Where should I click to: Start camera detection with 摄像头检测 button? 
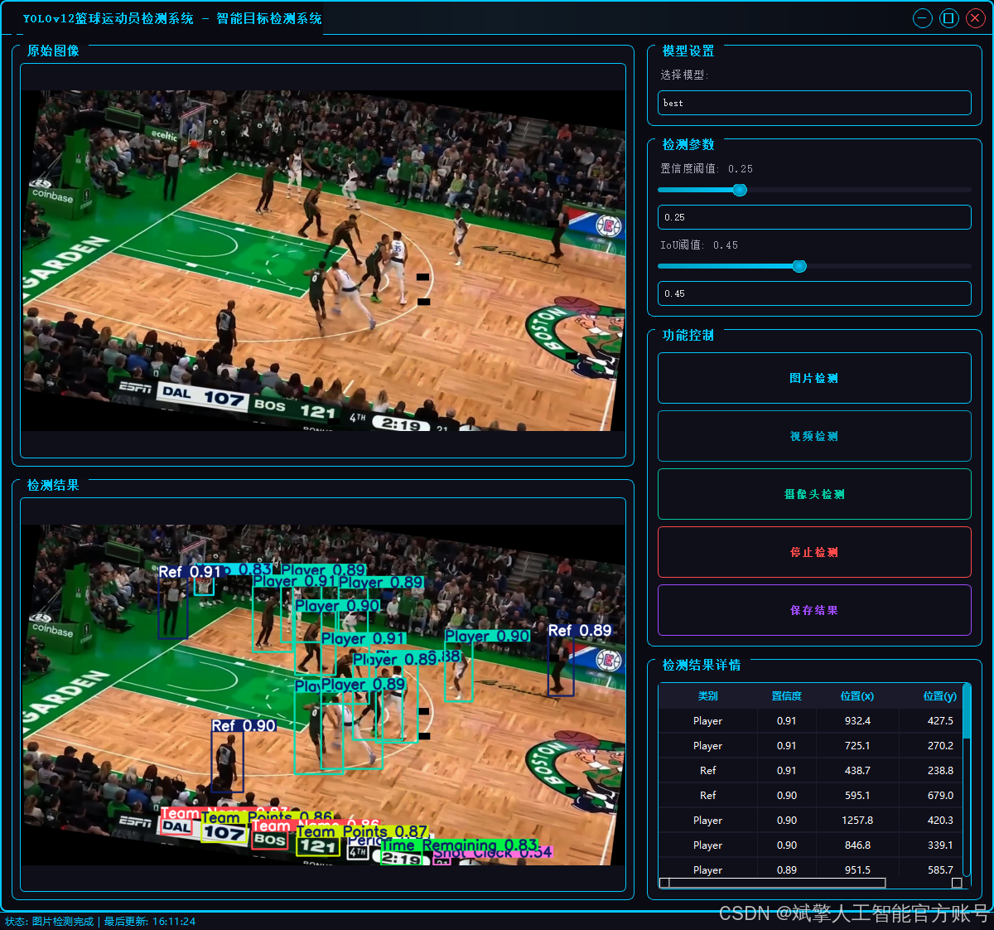tap(814, 494)
